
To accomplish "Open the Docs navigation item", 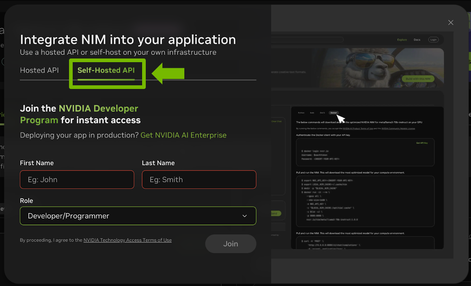I will (x=417, y=39).
